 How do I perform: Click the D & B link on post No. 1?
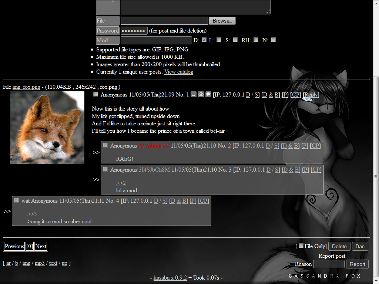[271, 95]
